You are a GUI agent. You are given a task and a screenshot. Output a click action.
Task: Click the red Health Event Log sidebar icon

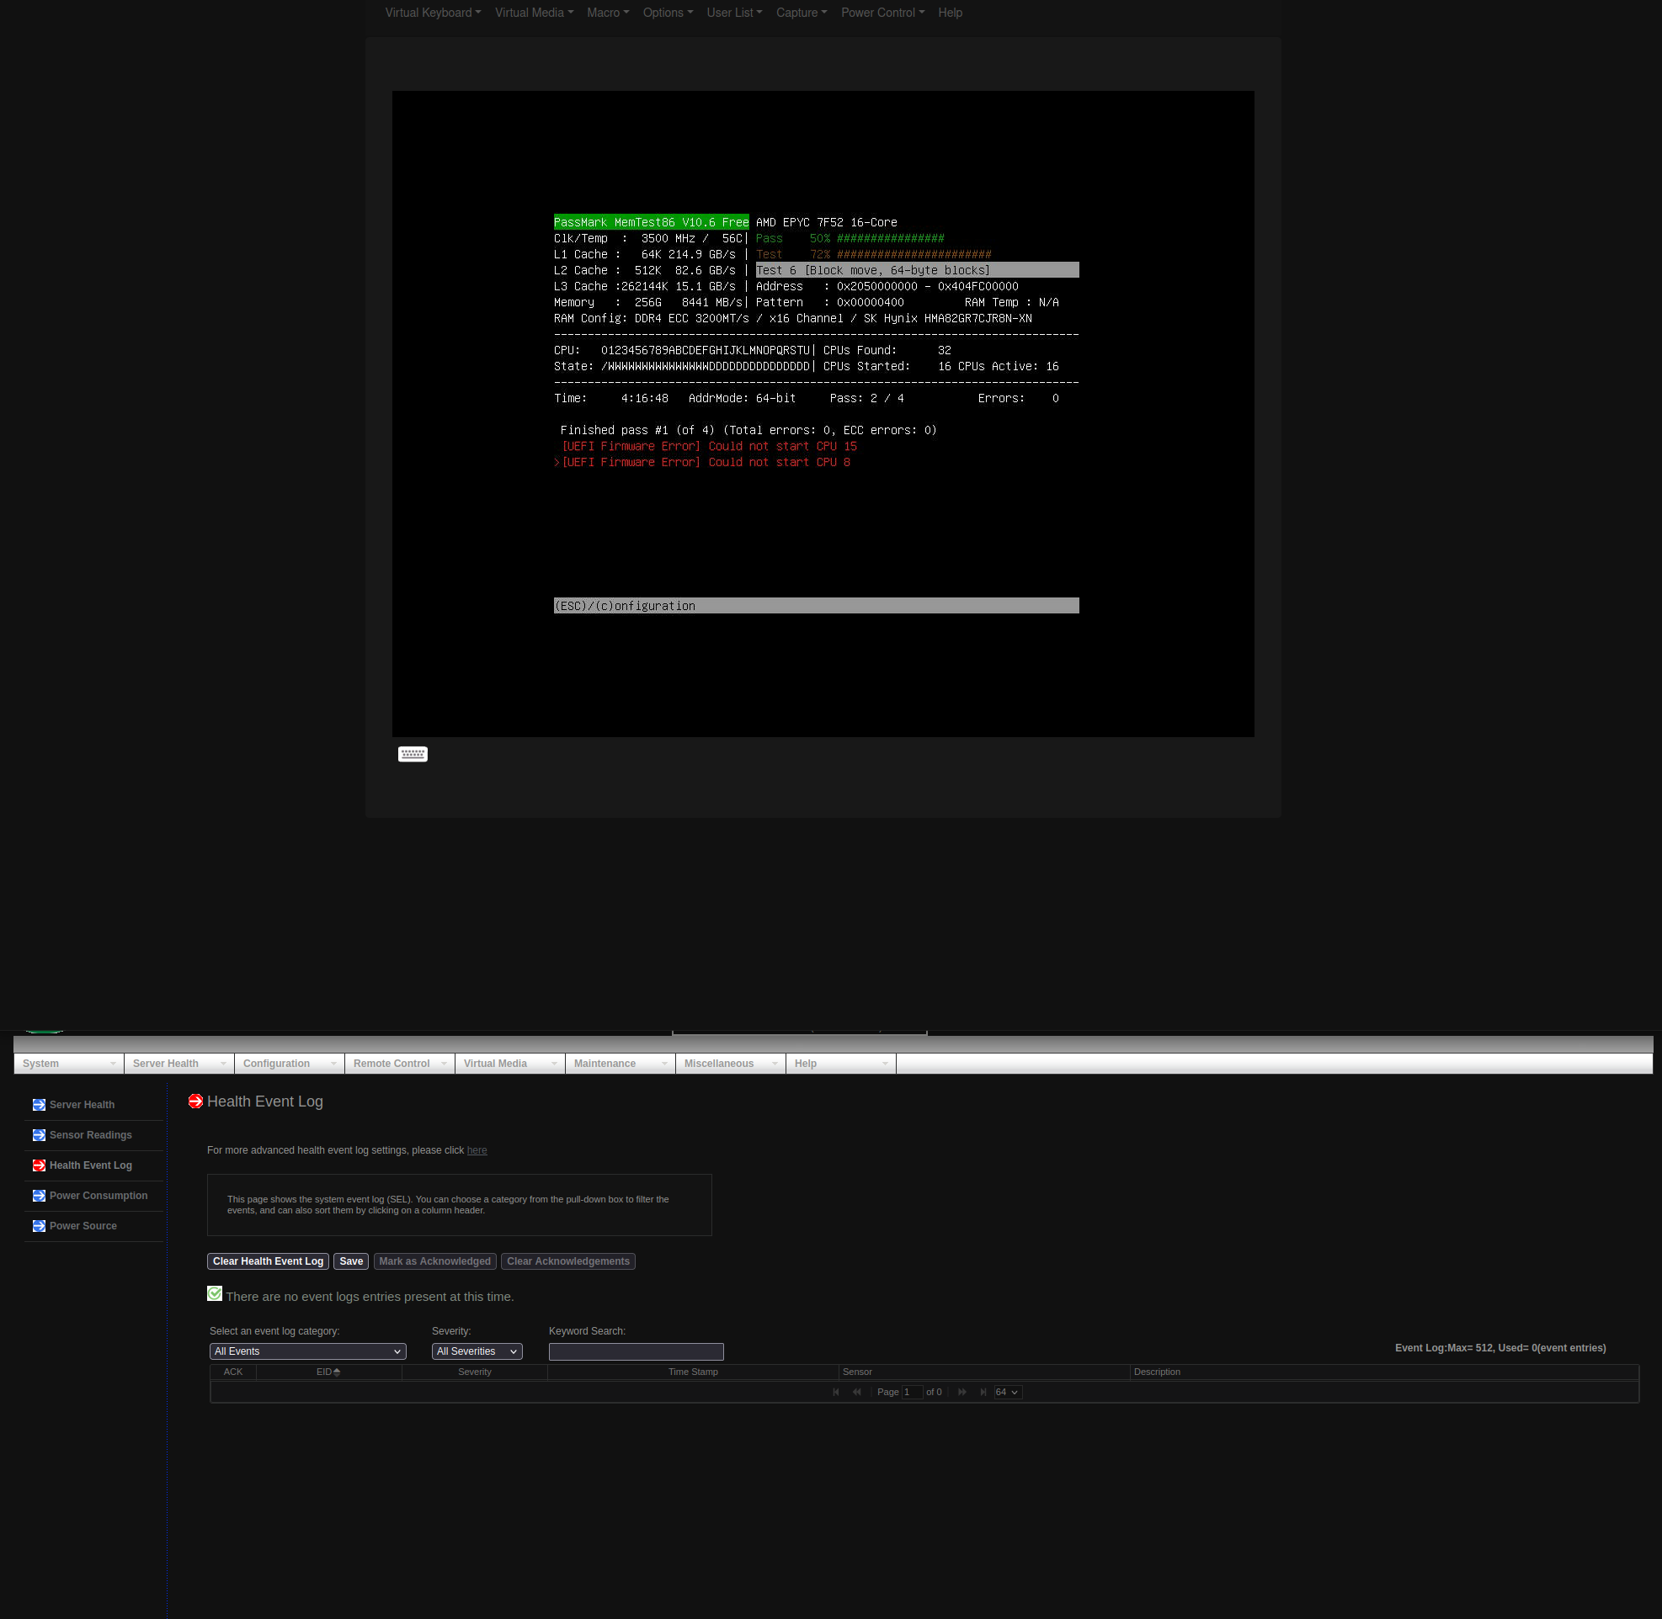pyautogui.click(x=39, y=1165)
